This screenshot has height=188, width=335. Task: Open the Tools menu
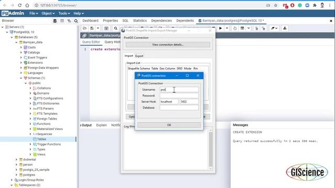pos(64,14)
